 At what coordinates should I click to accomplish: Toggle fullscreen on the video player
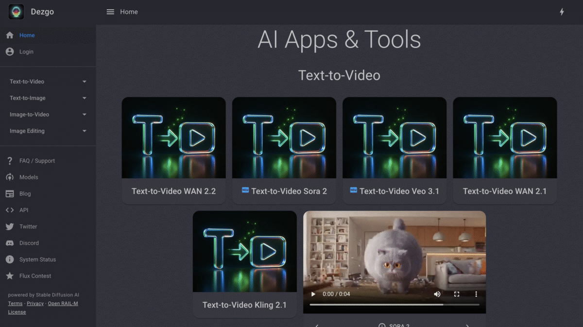coord(457,294)
